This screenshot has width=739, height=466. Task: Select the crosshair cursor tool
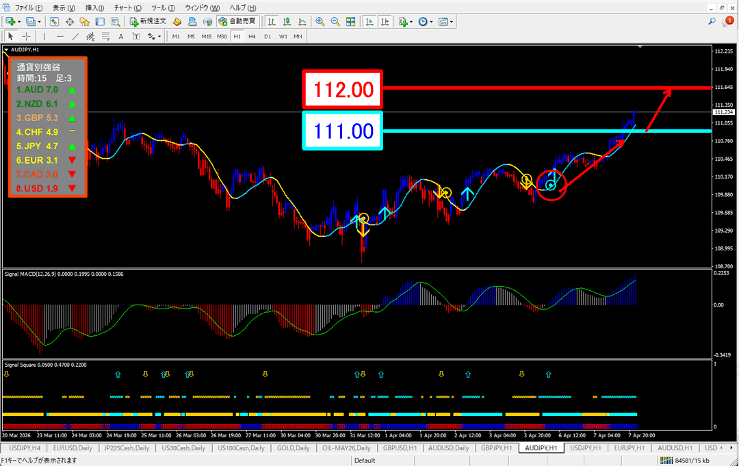tap(26, 36)
